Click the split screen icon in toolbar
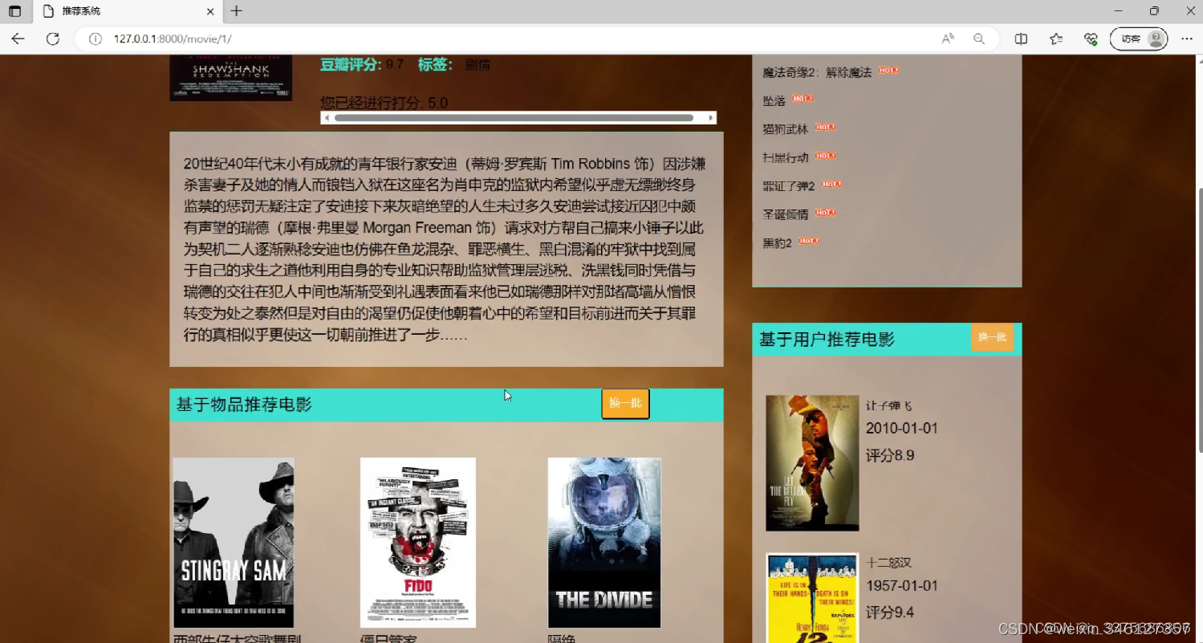 click(x=1019, y=38)
